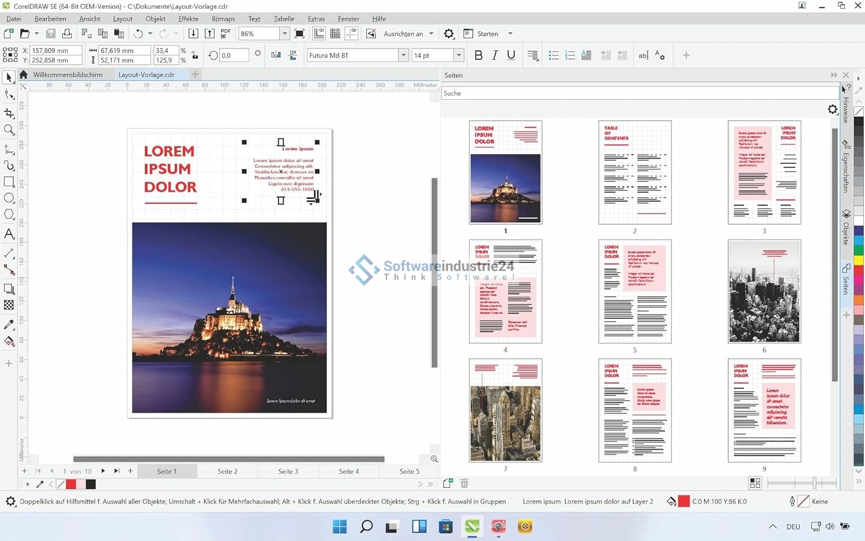This screenshot has height=541, width=865.
Task: Choose the Ellipse tool
Action: click(9, 198)
